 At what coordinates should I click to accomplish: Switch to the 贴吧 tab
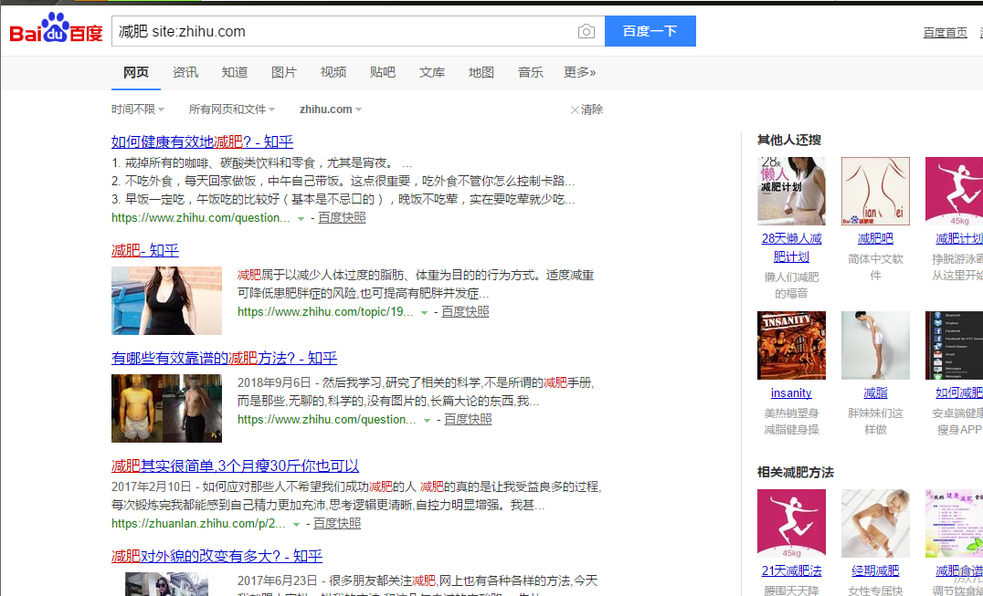point(383,73)
